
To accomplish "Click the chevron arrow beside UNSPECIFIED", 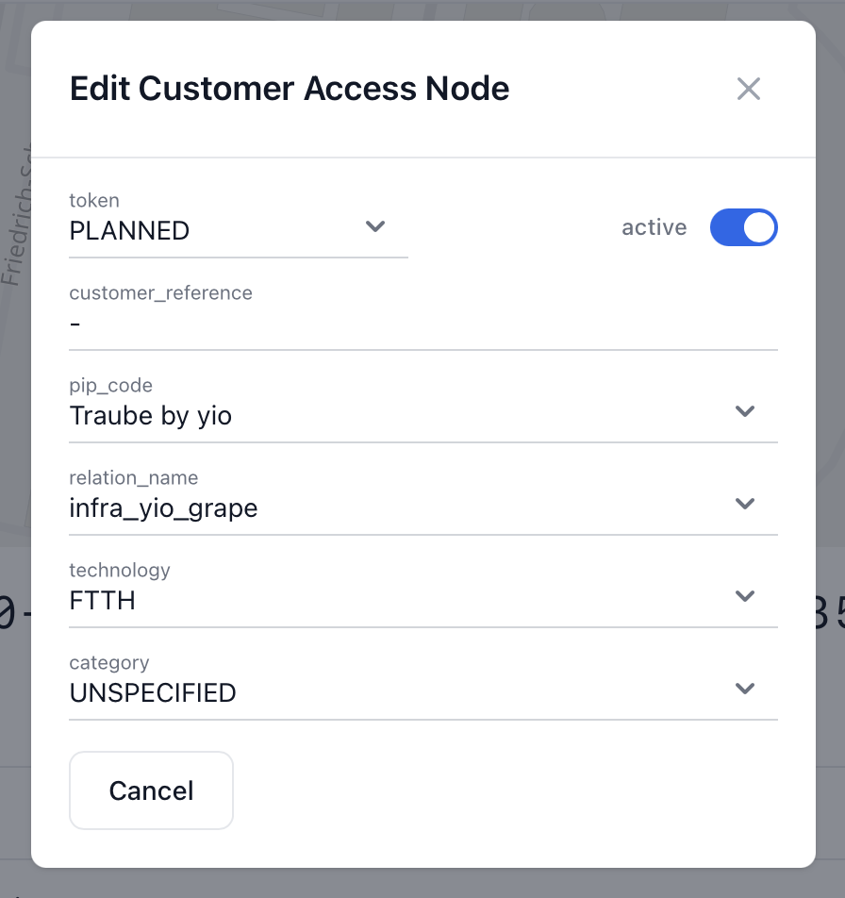I will tap(745, 689).
